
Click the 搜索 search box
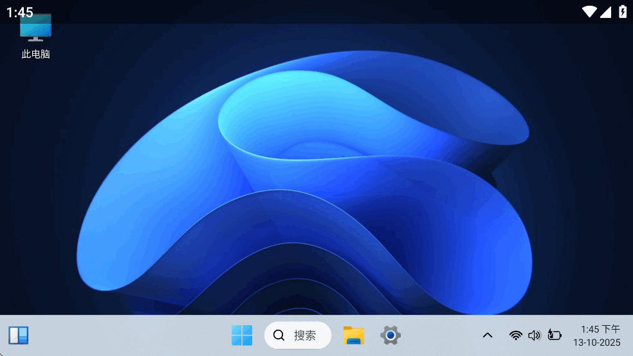(298, 335)
